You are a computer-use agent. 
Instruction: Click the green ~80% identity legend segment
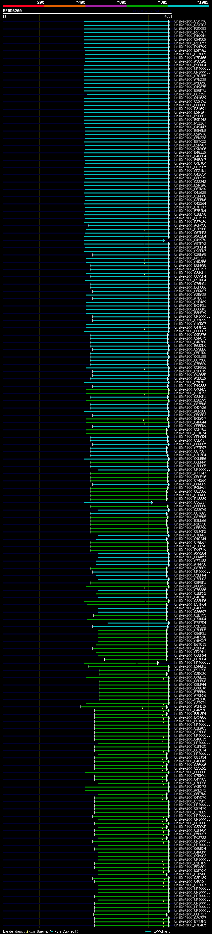(147, 6)
